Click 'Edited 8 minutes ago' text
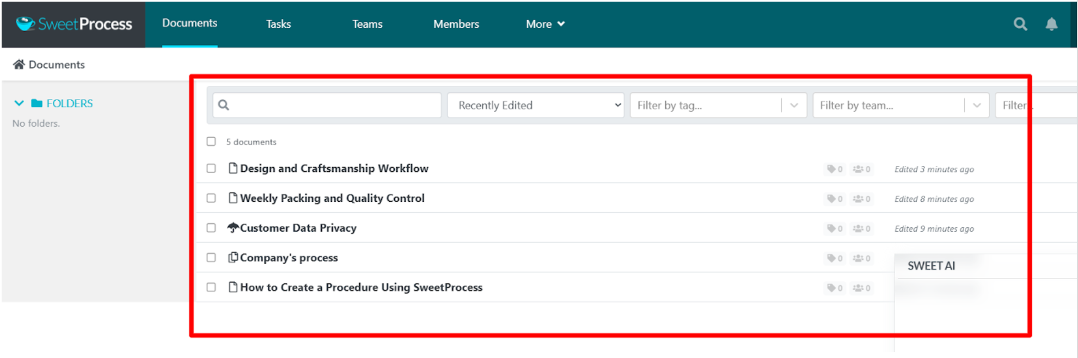 (934, 199)
